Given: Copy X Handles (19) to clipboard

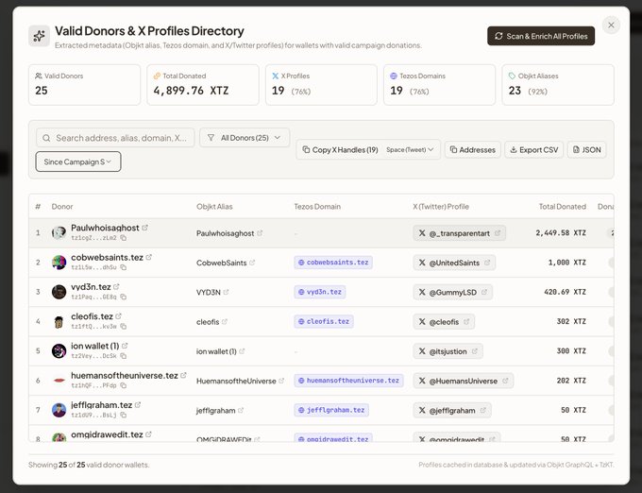Looking at the screenshot, I should coord(340,150).
